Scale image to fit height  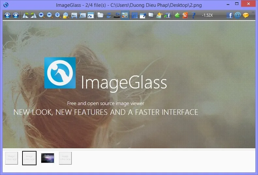pos(83,15)
